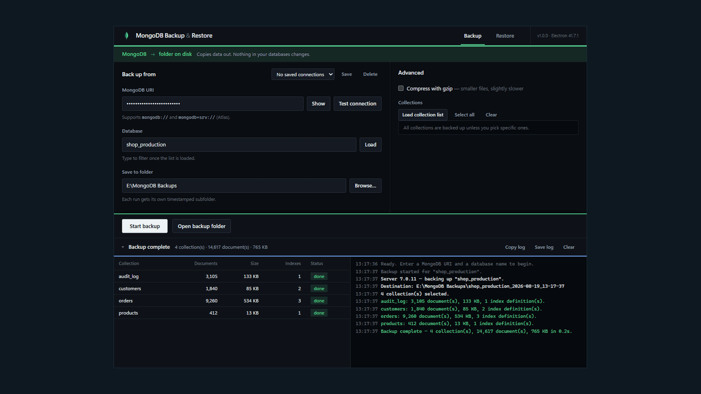701x394 pixels.
Task: Select the Backup tab
Action: (x=472, y=36)
